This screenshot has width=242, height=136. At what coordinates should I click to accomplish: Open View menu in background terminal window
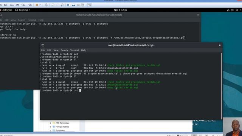tap(13, 20)
